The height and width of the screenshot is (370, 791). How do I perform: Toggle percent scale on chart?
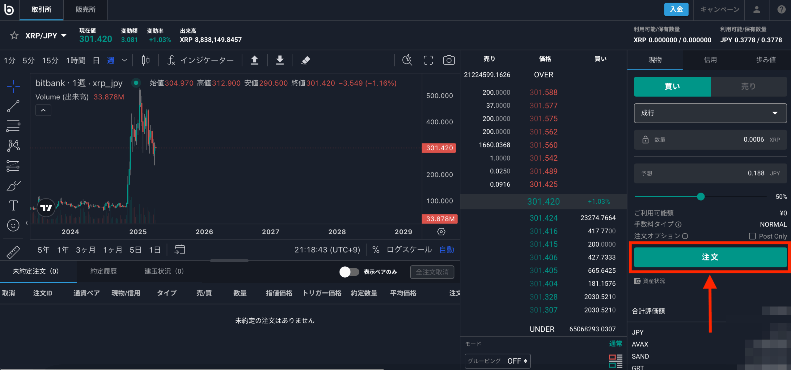(376, 249)
